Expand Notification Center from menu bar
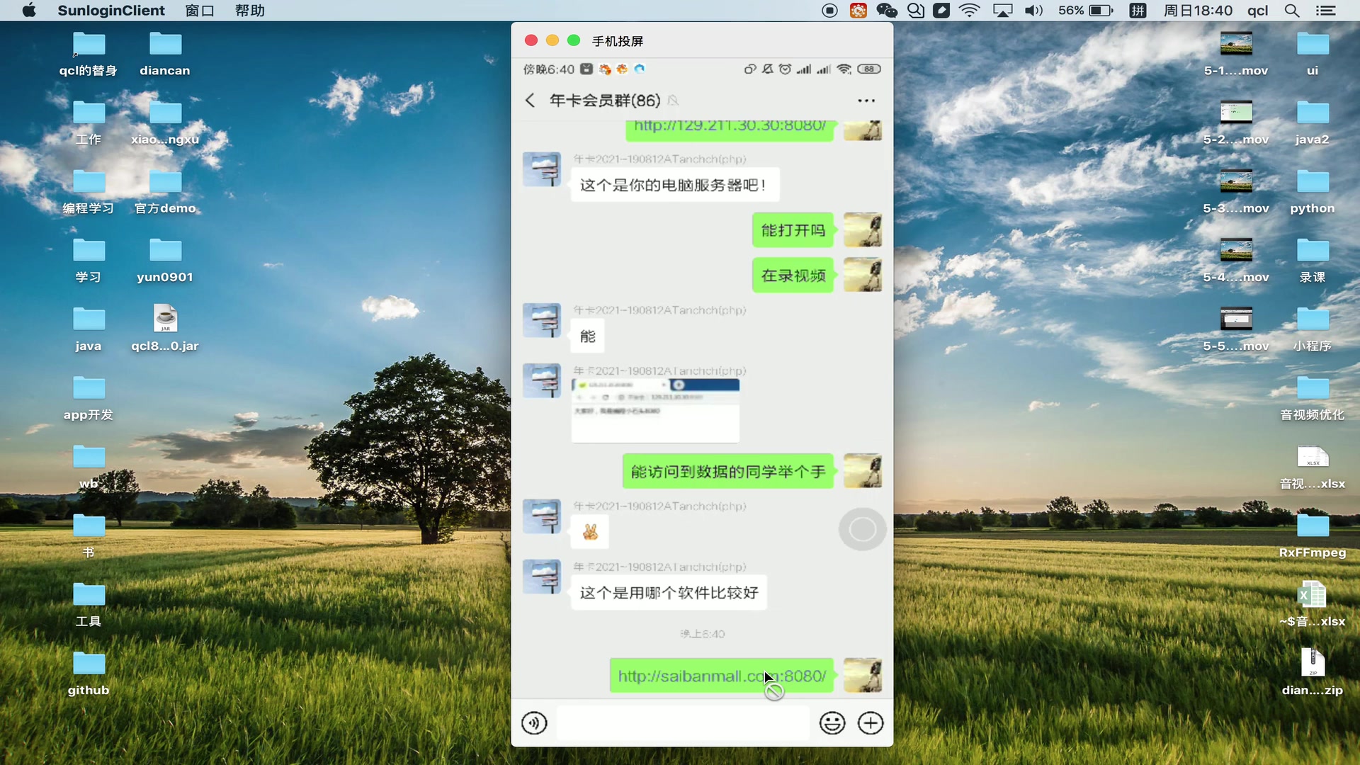Screen dimensions: 1360x765 click(1327, 11)
